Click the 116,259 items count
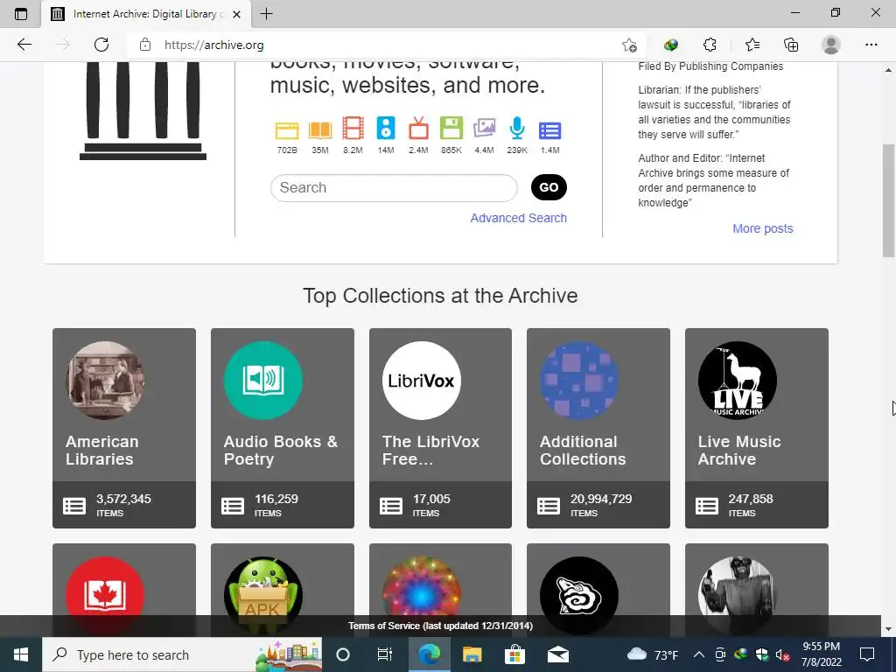Screen dimensions: 896x672 click(x=276, y=499)
